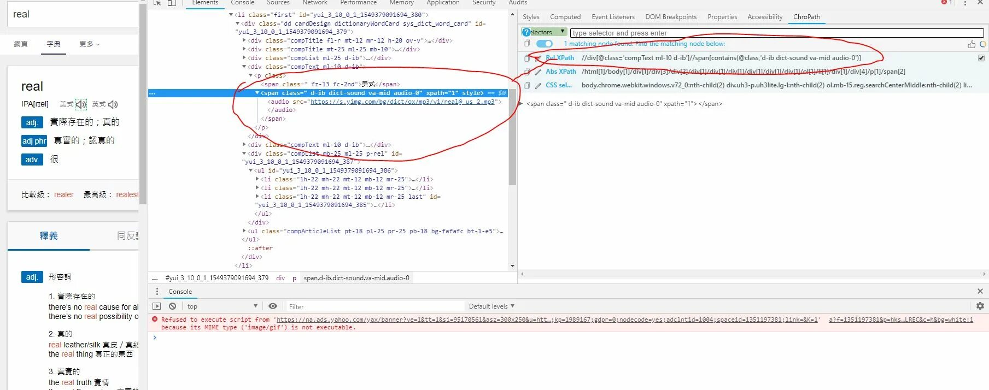Collapse the highlighted dict-sound span node
This screenshot has height=390, width=989.
coord(258,93)
